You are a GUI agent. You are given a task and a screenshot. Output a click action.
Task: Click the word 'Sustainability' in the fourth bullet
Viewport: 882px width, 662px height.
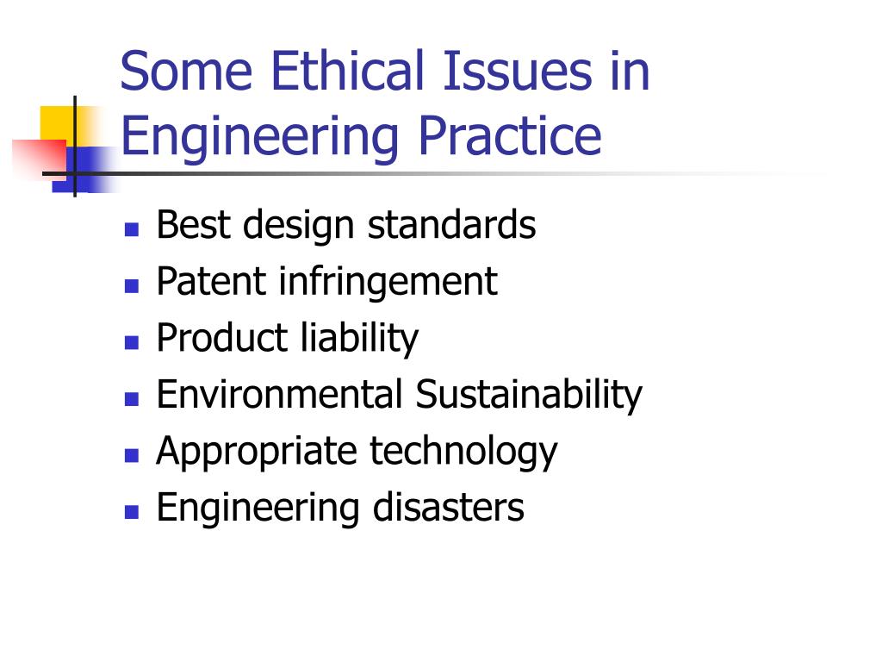529,395
